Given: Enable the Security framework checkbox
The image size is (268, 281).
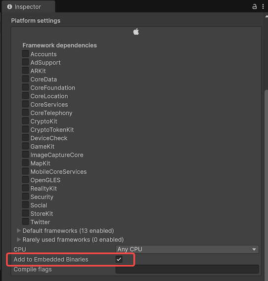Looking at the screenshot, I should [x=26, y=197].
